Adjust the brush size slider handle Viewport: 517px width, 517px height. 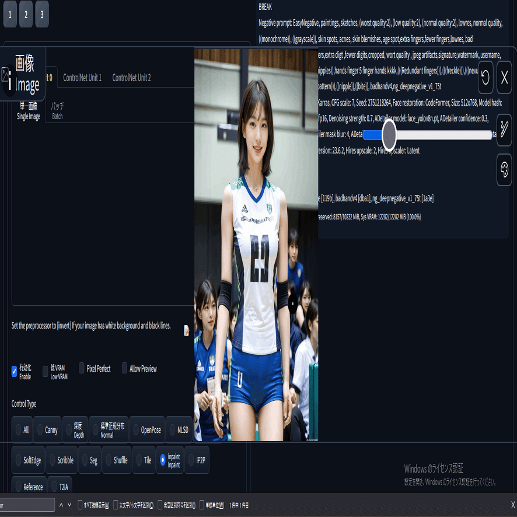(389, 135)
